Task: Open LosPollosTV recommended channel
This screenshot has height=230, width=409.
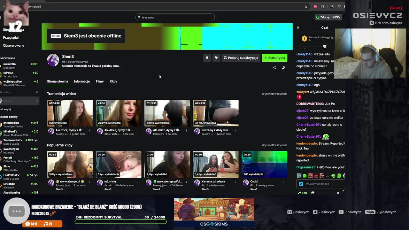Action: click(x=20, y=177)
